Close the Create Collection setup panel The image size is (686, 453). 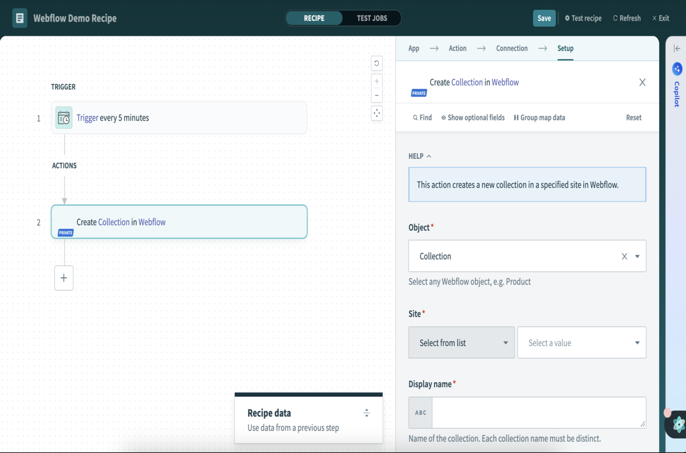pyautogui.click(x=642, y=82)
